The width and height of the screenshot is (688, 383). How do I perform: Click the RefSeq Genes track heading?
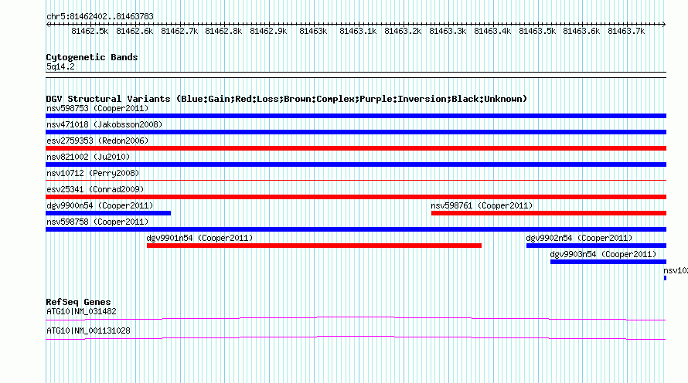click(x=78, y=302)
